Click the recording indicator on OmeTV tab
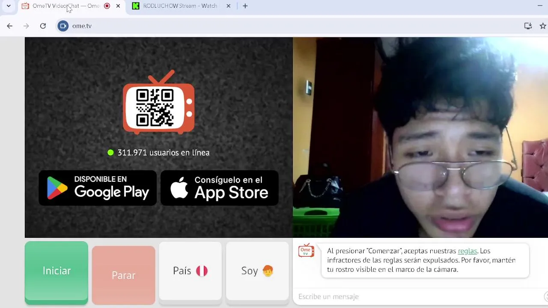Image resolution: width=548 pixels, height=308 pixels. click(107, 6)
